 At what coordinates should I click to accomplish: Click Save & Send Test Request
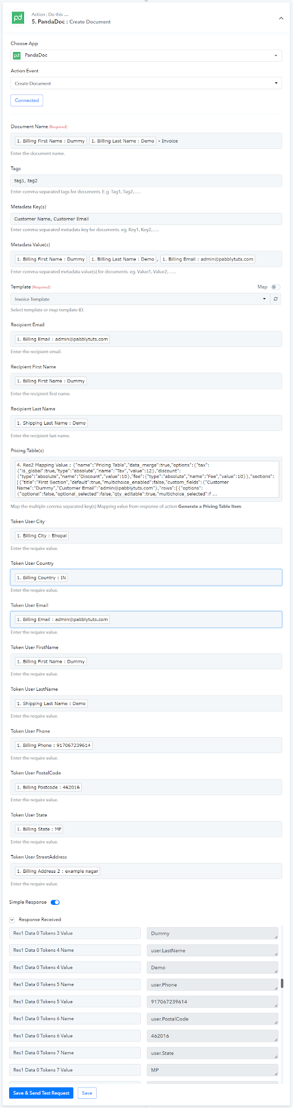[42, 1093]
